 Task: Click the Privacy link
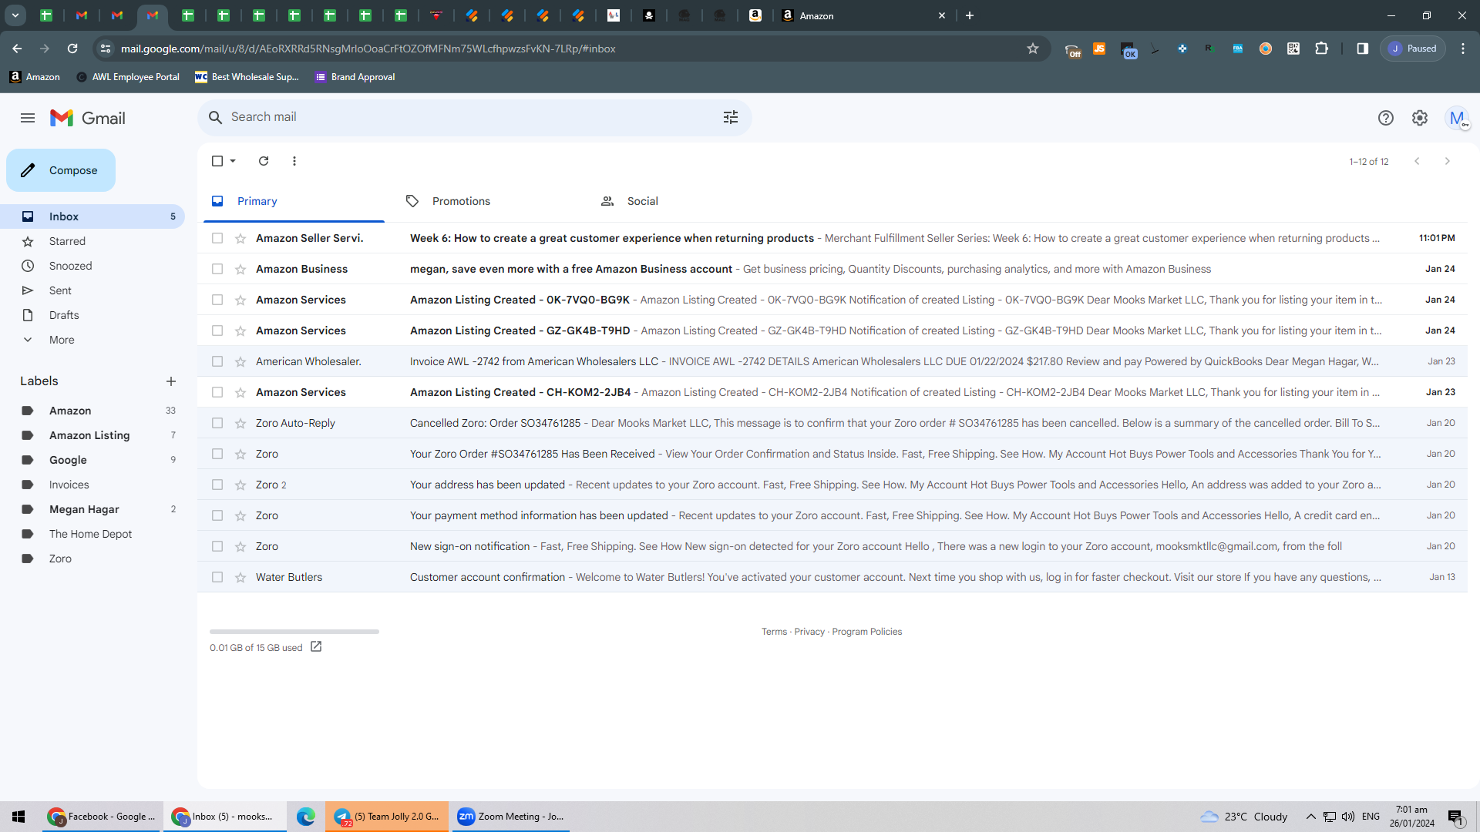tap(809, 632)
